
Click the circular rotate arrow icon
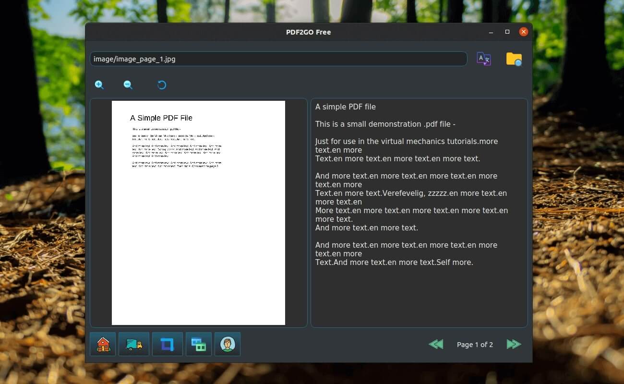(162, 85)
